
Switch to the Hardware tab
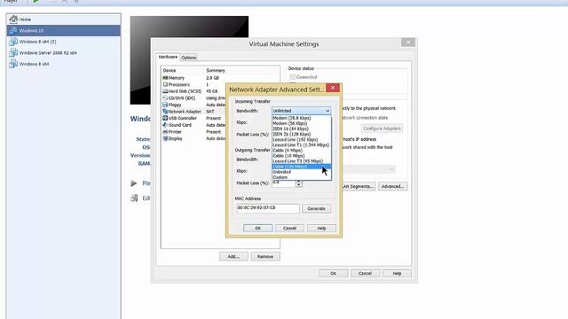coord(168,57)
